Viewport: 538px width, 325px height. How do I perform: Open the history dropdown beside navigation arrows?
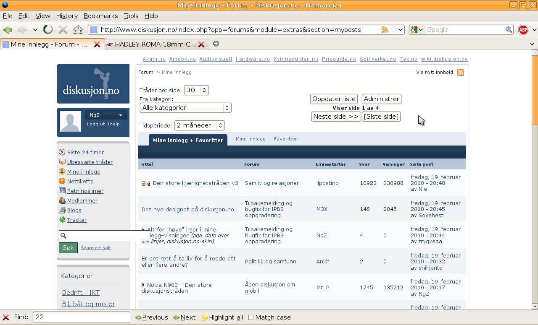click(35, 30)
